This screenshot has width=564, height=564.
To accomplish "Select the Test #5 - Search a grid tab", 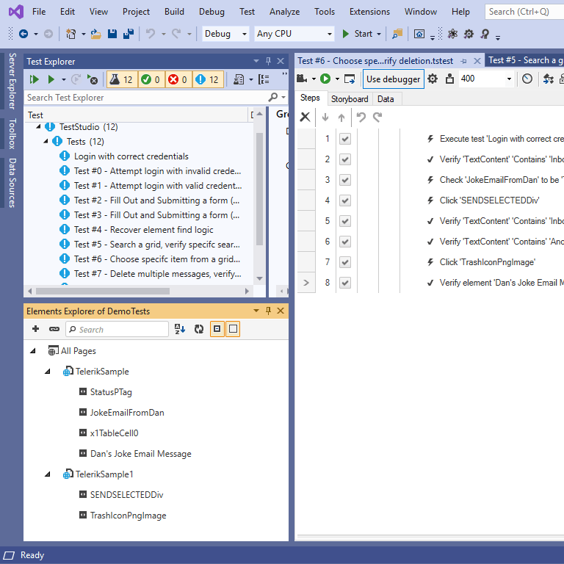I will coord(525,60).
